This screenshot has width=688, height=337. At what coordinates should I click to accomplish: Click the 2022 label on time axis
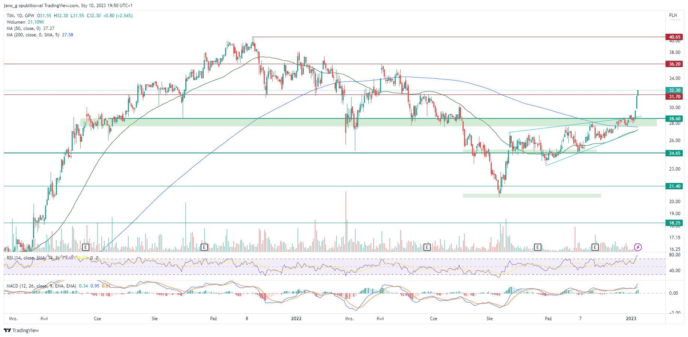click(296, 319)
